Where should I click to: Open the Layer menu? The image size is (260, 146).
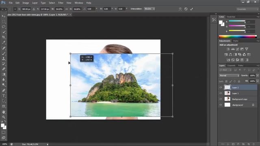click(x=35, y=3)
